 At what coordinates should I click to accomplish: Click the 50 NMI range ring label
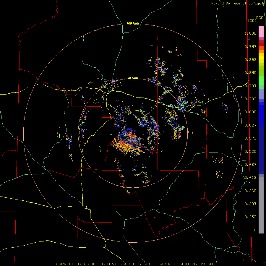[x=133, y=78]
